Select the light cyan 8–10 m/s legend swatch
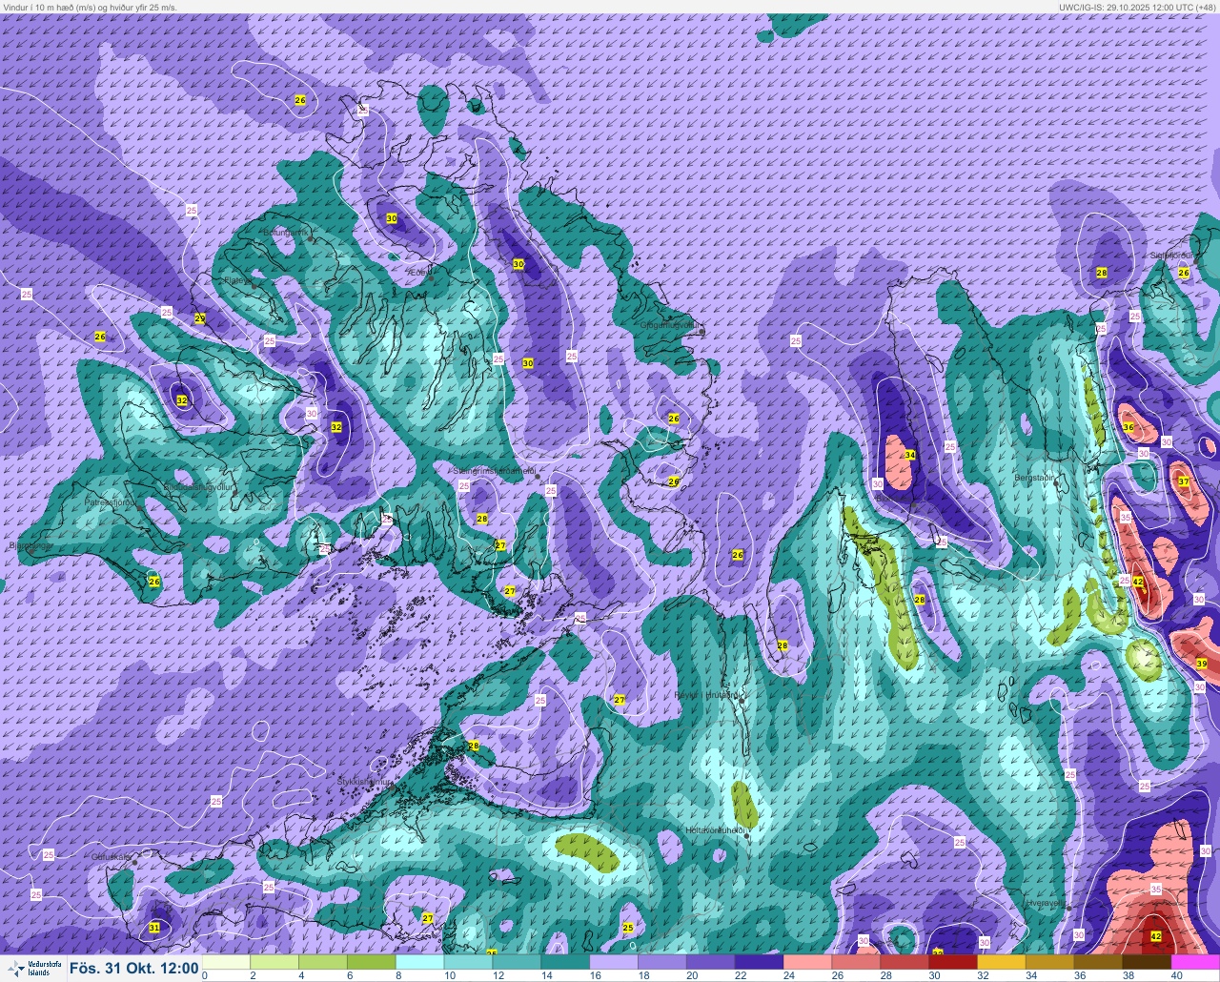Screen dimensions: 1220x982 click(x=420, y=962)
